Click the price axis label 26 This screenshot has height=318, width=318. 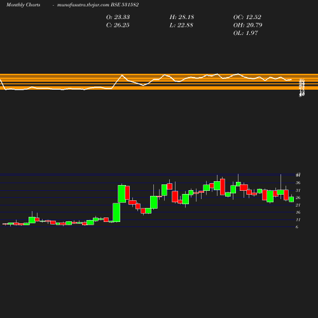298,198
